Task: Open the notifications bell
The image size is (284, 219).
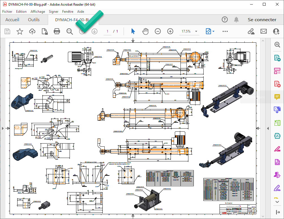Action: coord(236,19)
